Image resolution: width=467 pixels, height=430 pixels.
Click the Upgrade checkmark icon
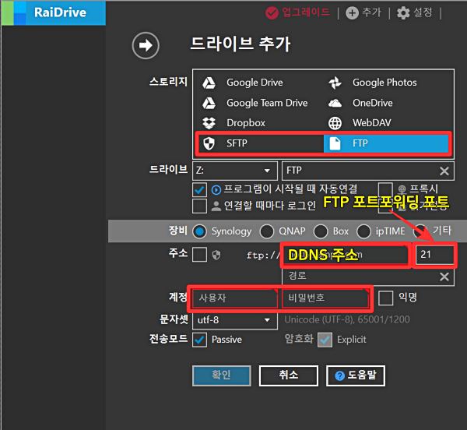click(272, 12)
